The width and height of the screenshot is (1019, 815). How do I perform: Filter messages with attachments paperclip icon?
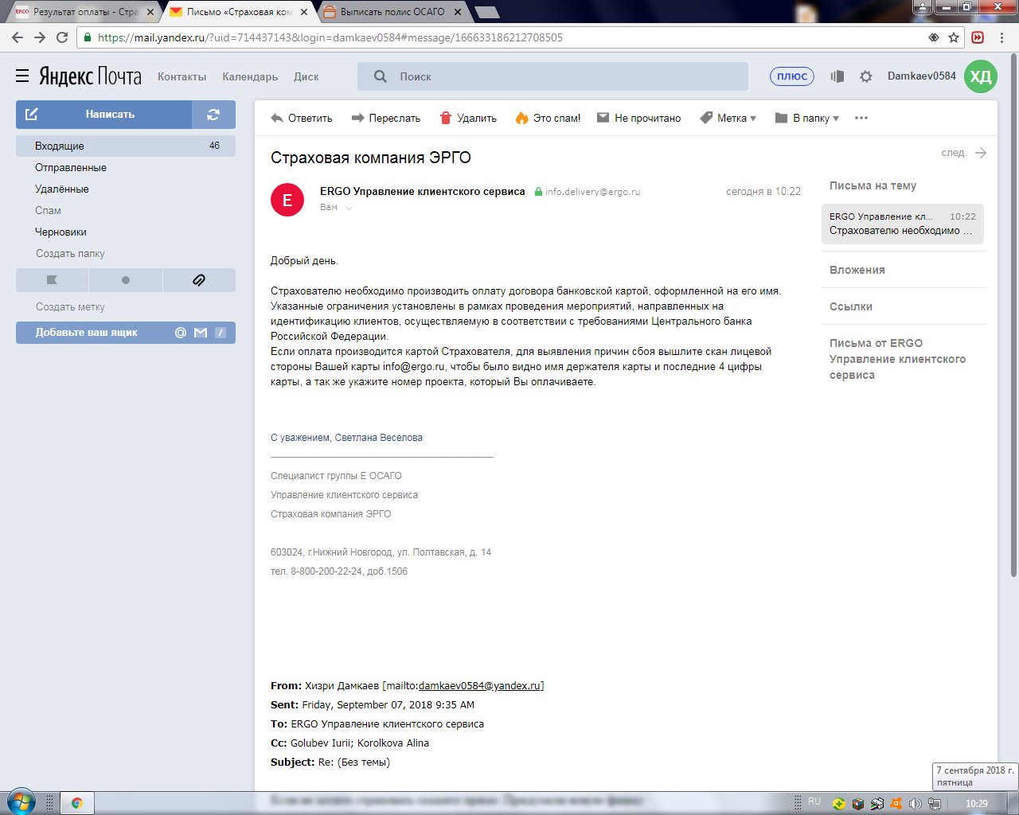coord(199,280)
